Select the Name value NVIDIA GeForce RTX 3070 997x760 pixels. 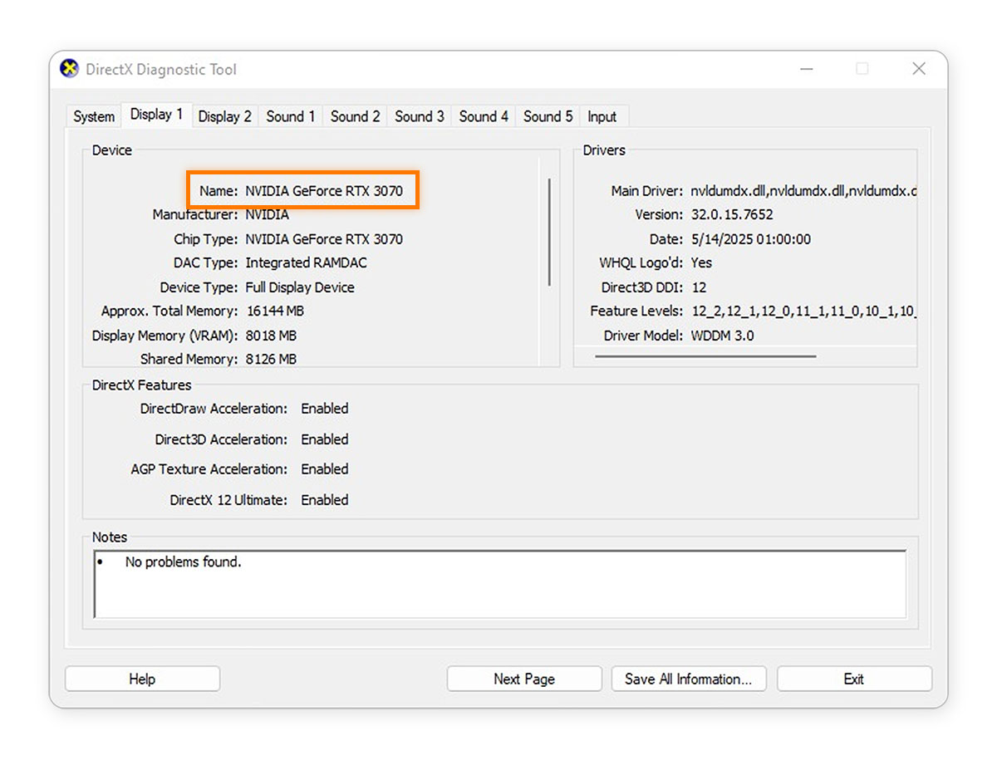(324, 191)
